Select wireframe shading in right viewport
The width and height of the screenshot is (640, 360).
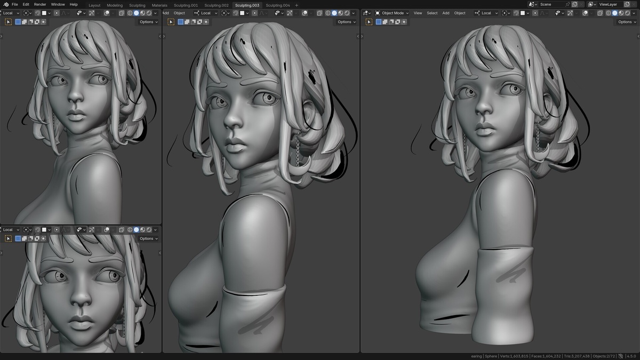(x=609, y=13)
